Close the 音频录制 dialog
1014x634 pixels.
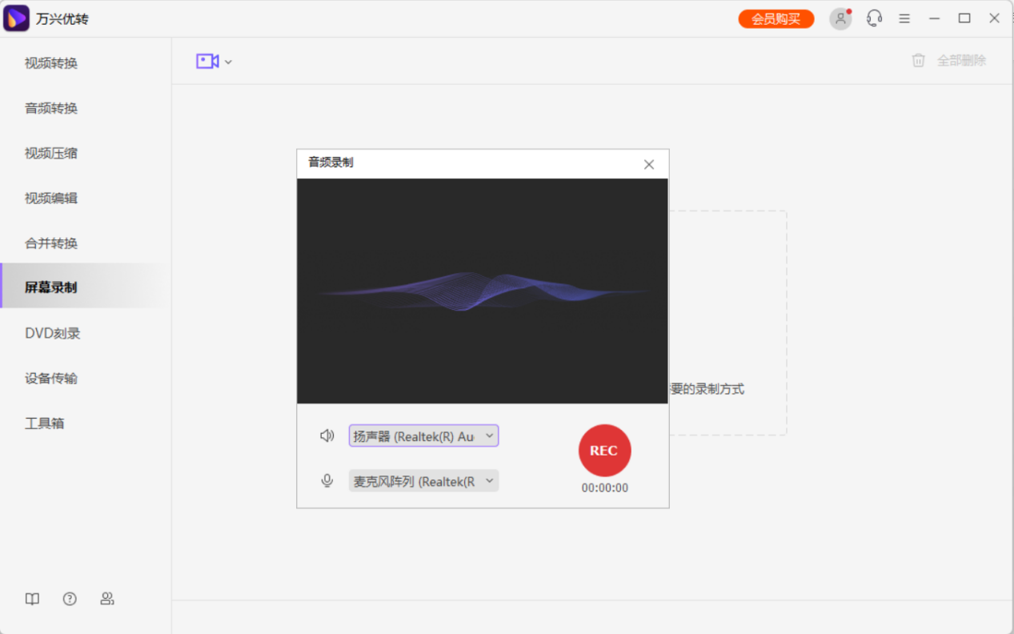click(649, 164)
